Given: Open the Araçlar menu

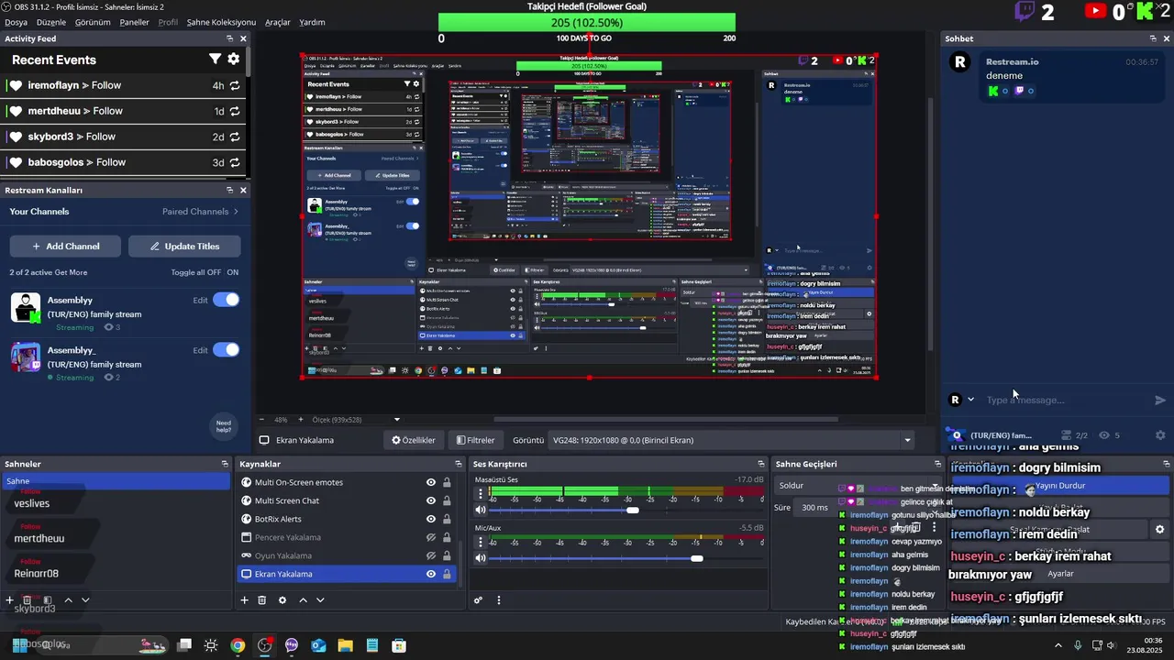Looking at the screenshot, I should click(278, 22).
